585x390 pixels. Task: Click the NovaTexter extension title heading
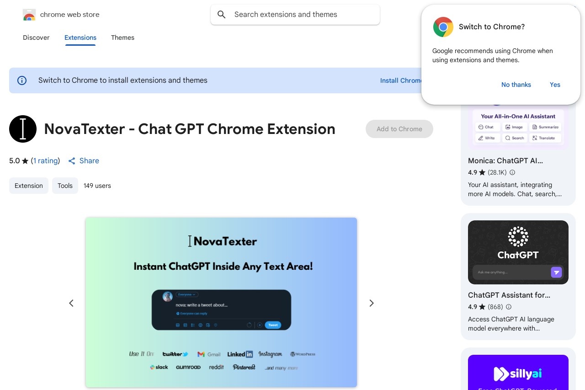[x=190, y=129]
